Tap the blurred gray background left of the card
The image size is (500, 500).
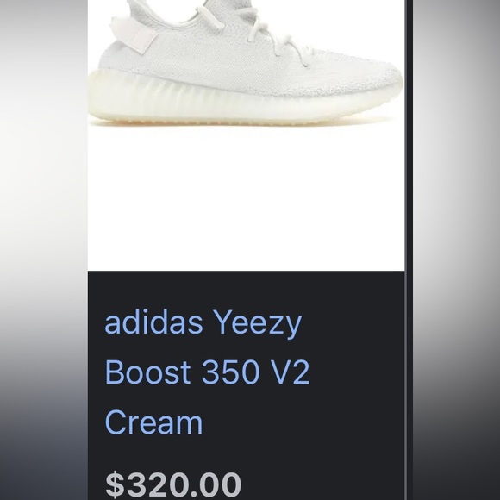click(x=44, y=250)
